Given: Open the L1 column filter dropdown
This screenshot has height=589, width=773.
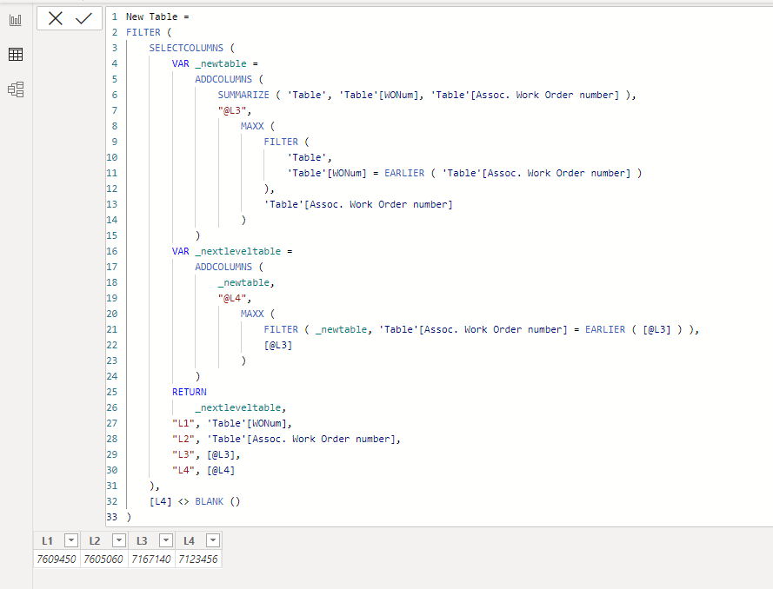Looking at the screenshot, I should [x=71, y=540].
